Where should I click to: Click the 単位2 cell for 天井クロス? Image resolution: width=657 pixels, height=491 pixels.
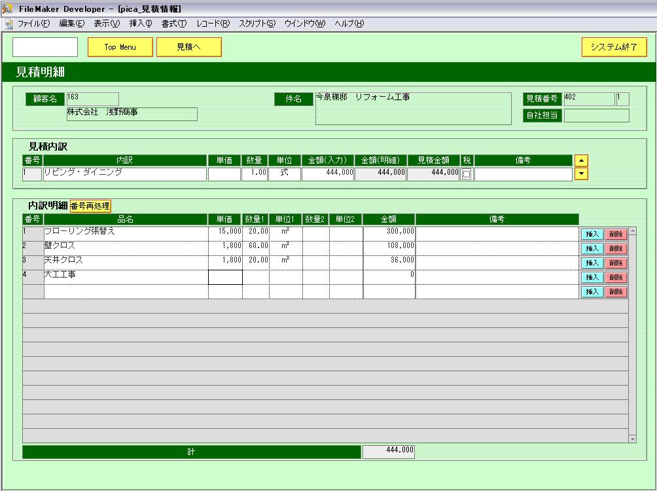point(346,263)
